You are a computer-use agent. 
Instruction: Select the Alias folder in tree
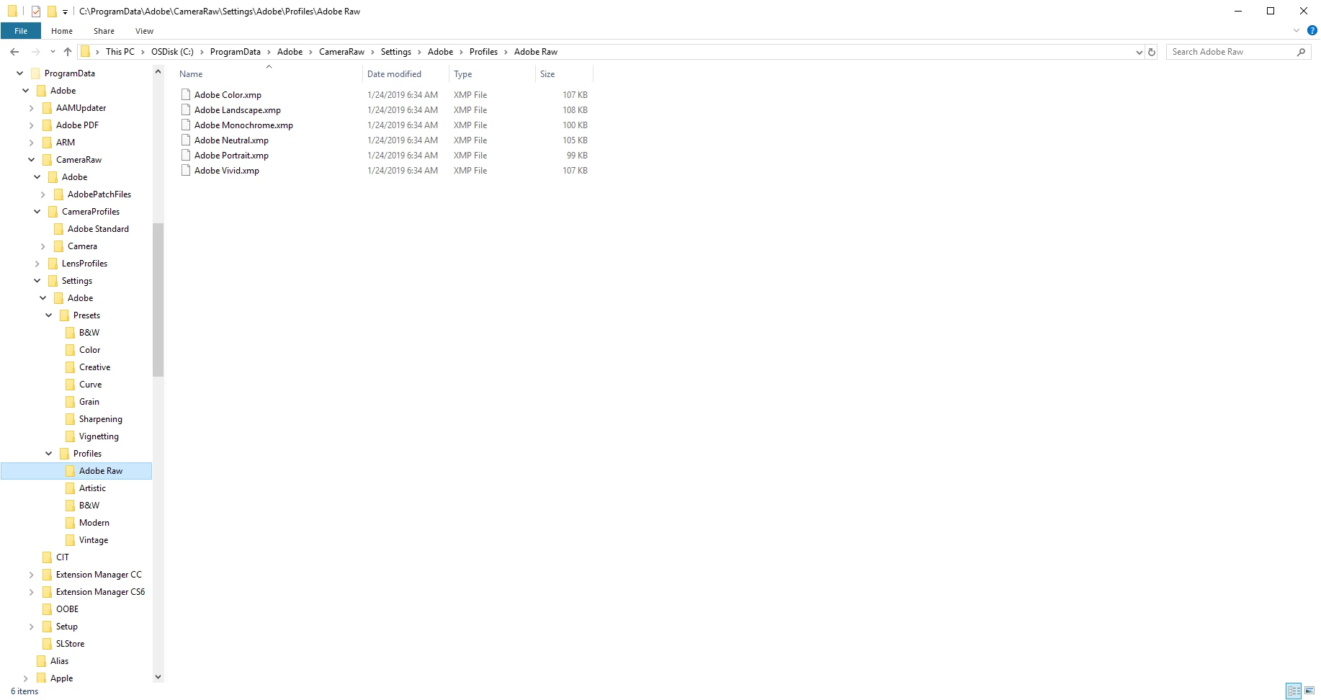[59, 661]
